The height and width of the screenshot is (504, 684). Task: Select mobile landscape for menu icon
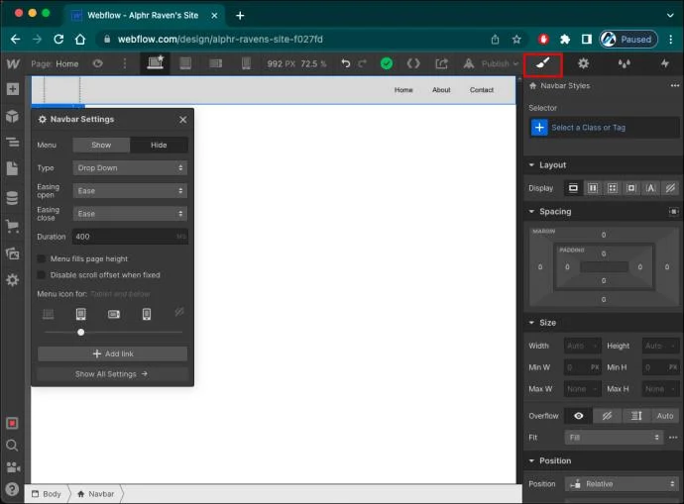click(x=114, y=314)
